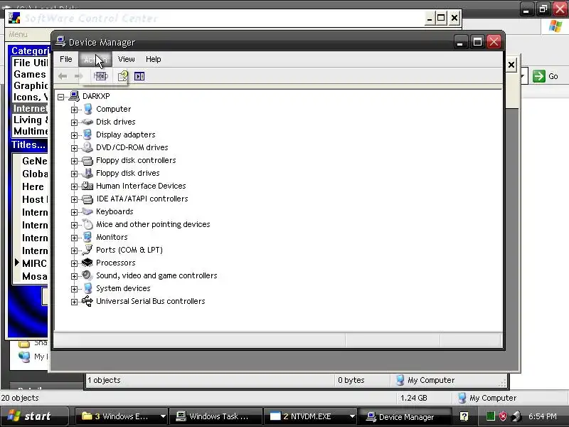Expand the Ports (COM & LPT) category
The width and height of the screenshot is (569, 427).
(x=74, y=251)
